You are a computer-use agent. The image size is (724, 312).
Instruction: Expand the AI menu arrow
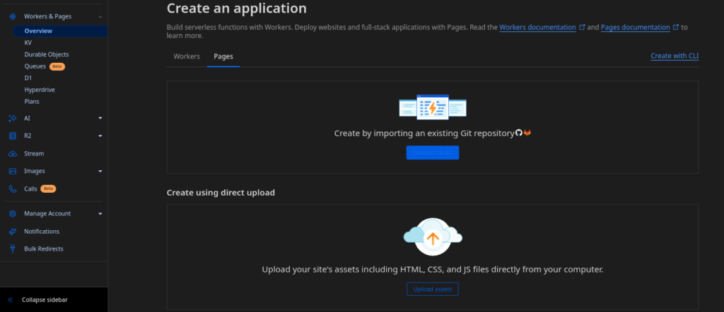tap(100, 119)
